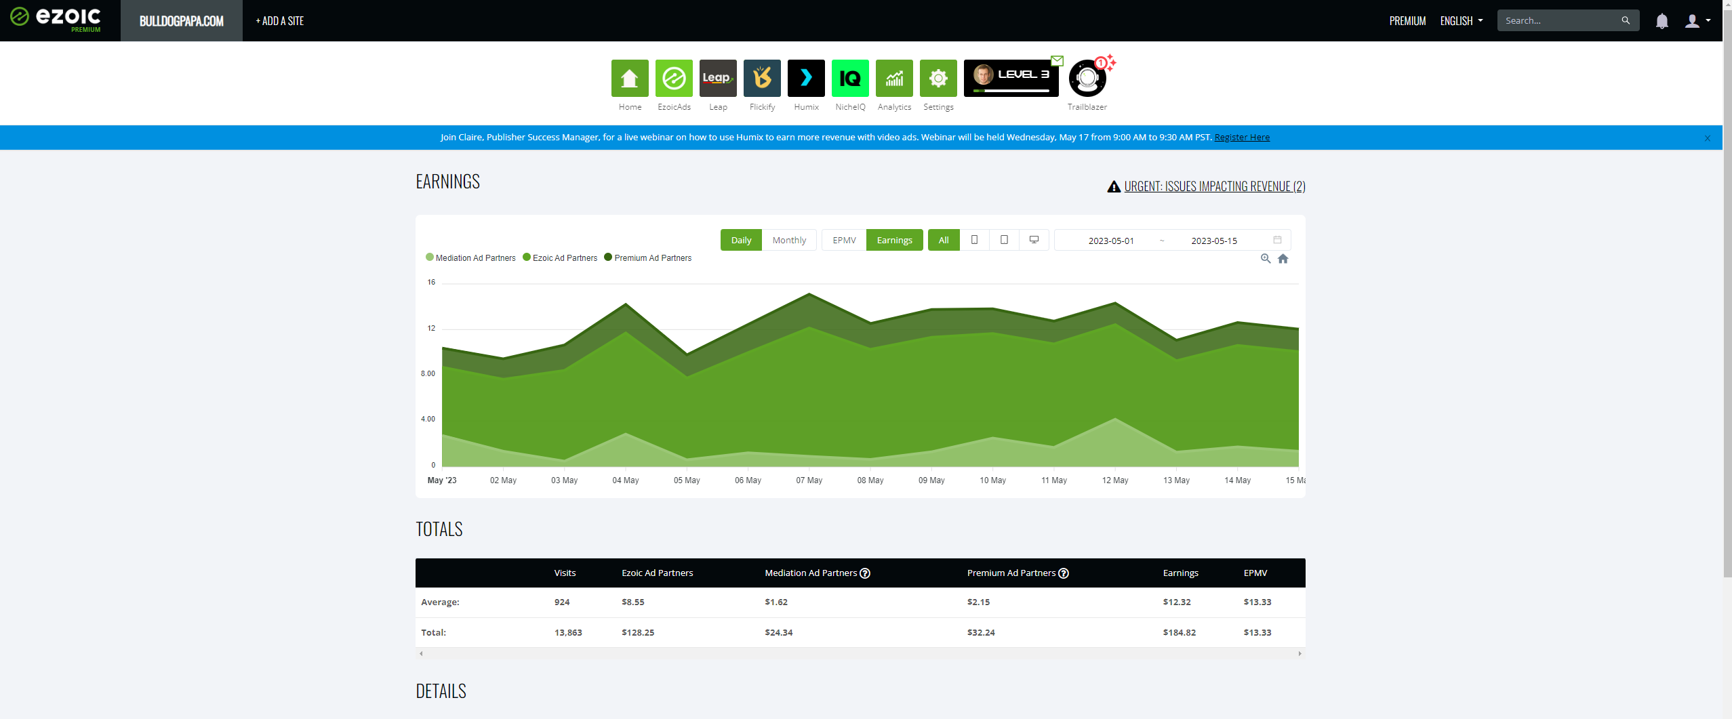Open the notifications bell
1732x719 pixels.
[1661, 21]
